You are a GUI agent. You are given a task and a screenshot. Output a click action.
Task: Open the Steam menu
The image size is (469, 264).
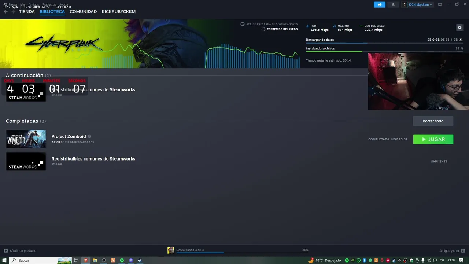point(12,4)
